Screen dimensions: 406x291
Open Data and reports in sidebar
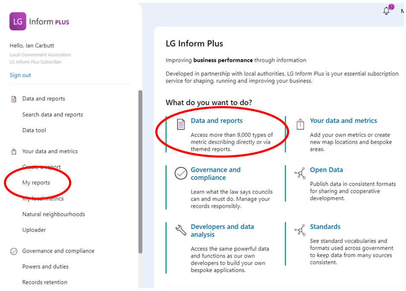tap(43, 98)
